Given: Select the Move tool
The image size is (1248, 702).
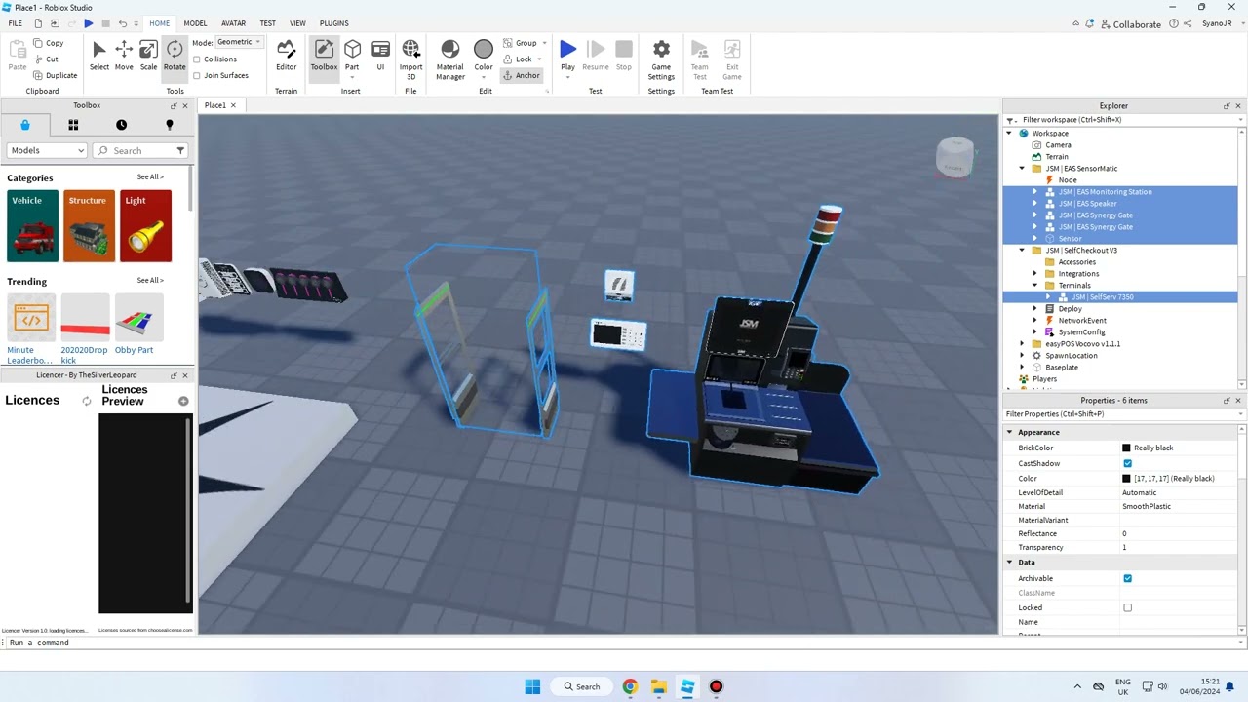Looking at the screenshot, I should point(124,56).
